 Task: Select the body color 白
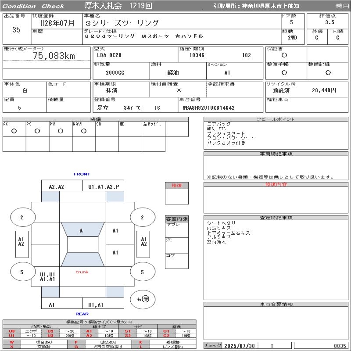tap(25, 90)
